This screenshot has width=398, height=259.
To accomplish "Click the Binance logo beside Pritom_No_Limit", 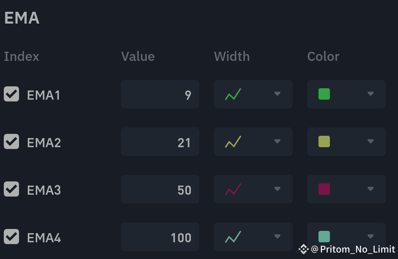I will 303,249.
